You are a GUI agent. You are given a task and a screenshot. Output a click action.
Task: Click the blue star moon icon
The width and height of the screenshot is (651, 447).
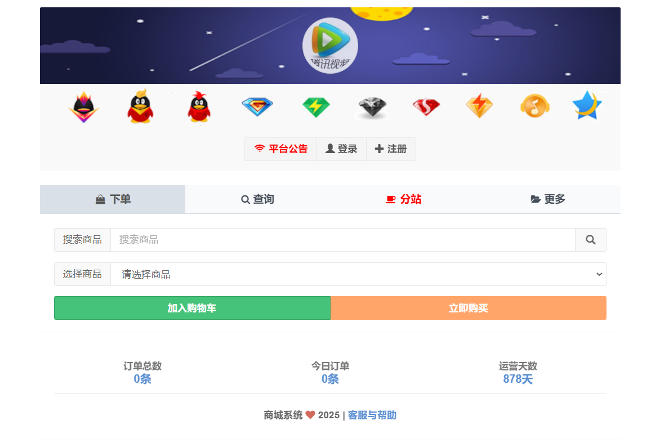click(587, 105)
